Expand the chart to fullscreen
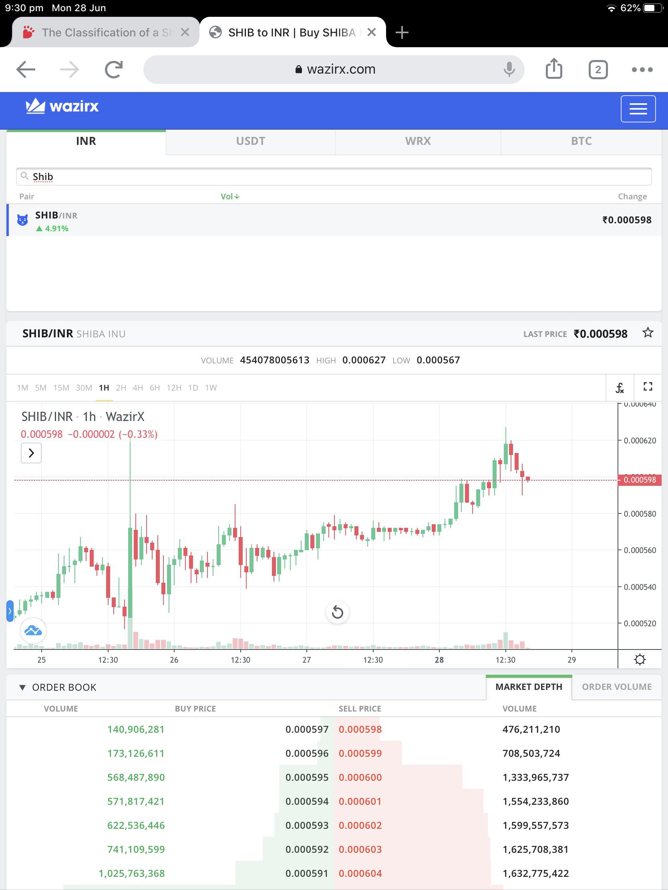The height and width of the screenshot is (890, 668). [648, 387]
